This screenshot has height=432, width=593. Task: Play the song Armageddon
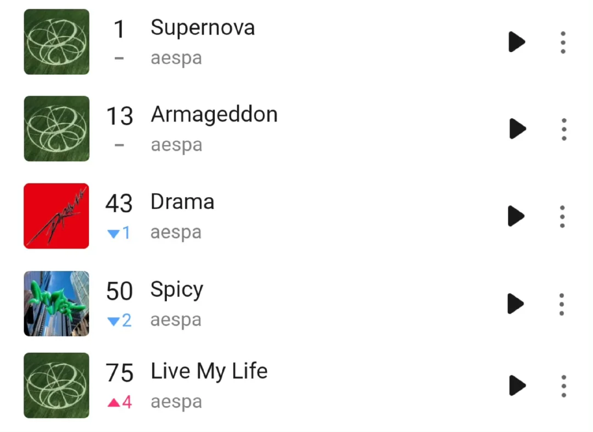[x=517, y=129]
